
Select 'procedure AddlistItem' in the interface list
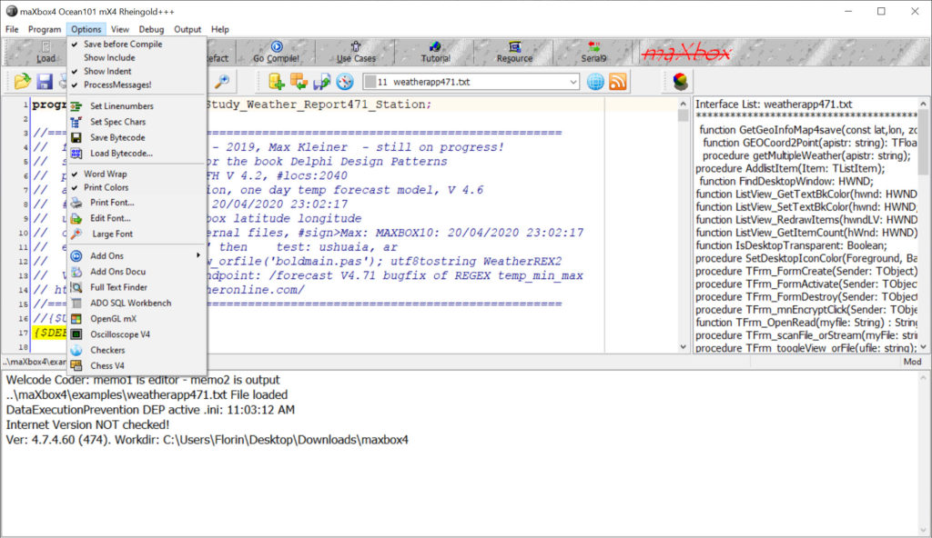791,169
